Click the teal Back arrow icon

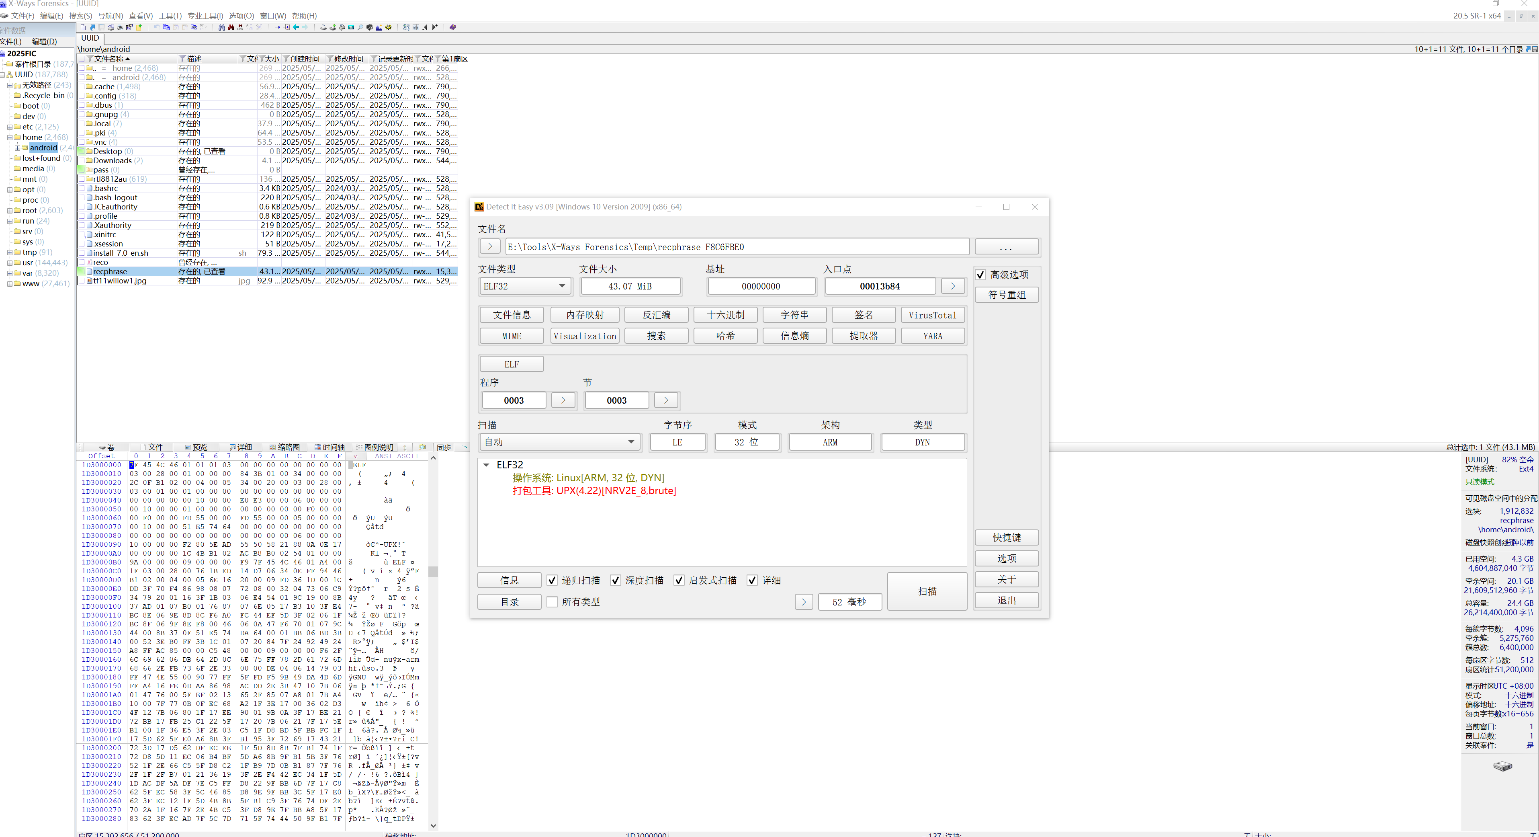(x=296, y=27)
